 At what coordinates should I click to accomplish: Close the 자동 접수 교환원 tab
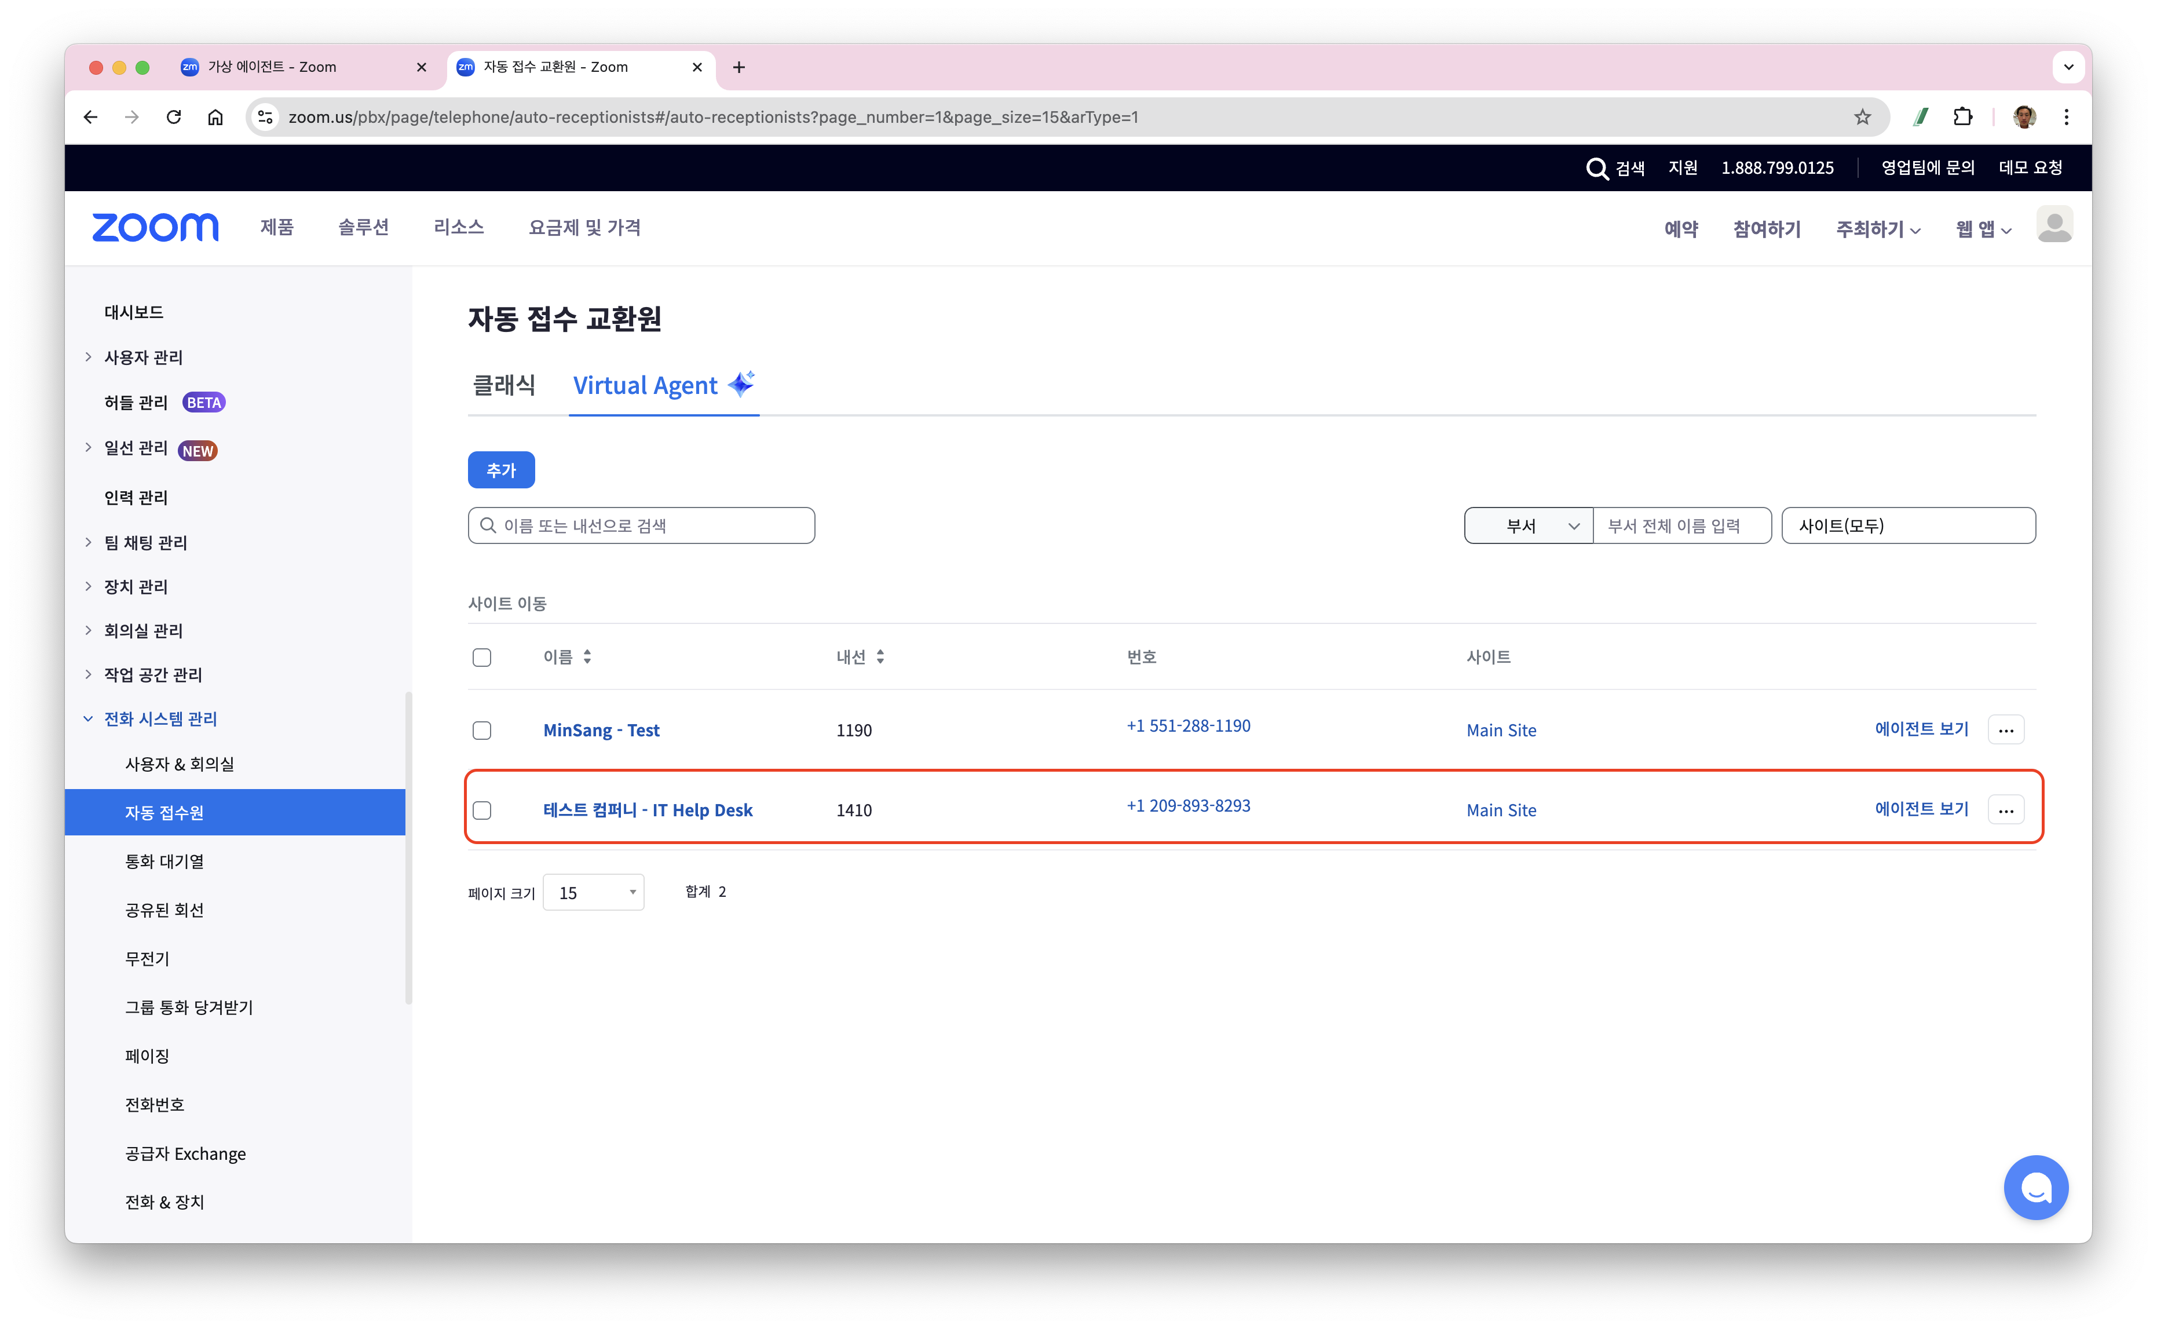[697, 67]
